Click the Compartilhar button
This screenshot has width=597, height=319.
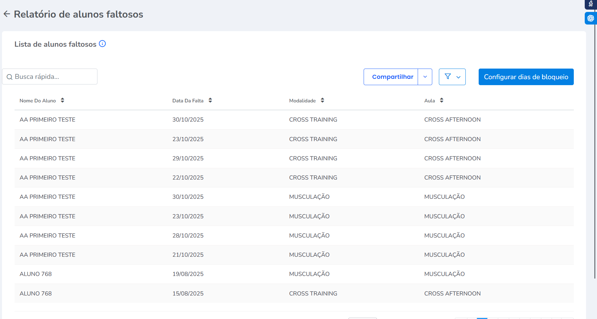392,77
